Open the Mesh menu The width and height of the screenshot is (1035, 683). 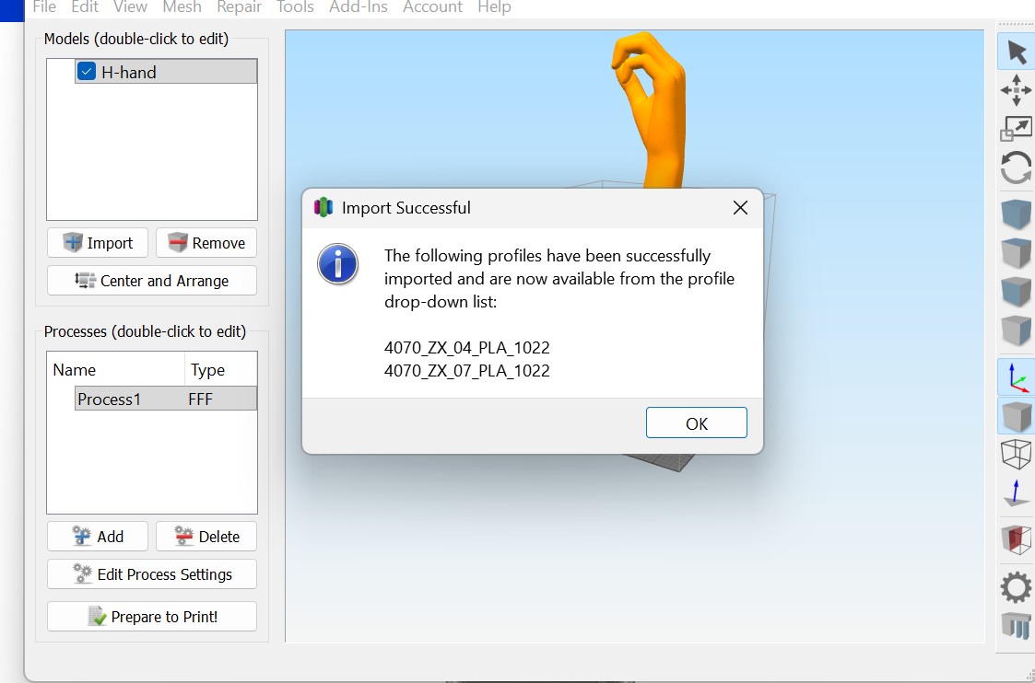(182, 7)
